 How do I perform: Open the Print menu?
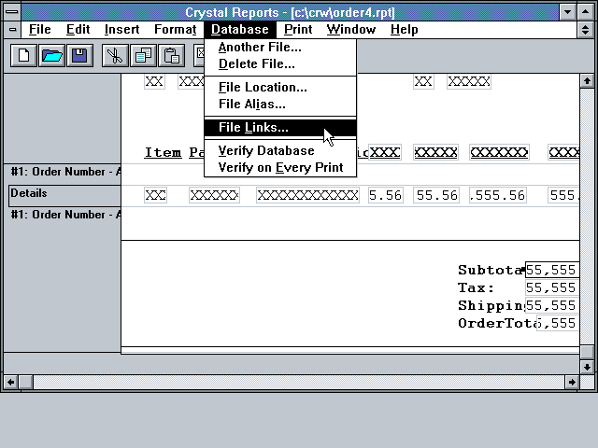(x=298, y=29)
